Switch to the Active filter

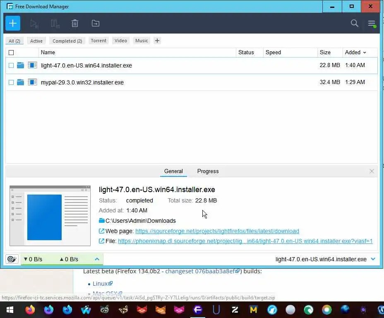pyautogui.click(x=36, y=41)
